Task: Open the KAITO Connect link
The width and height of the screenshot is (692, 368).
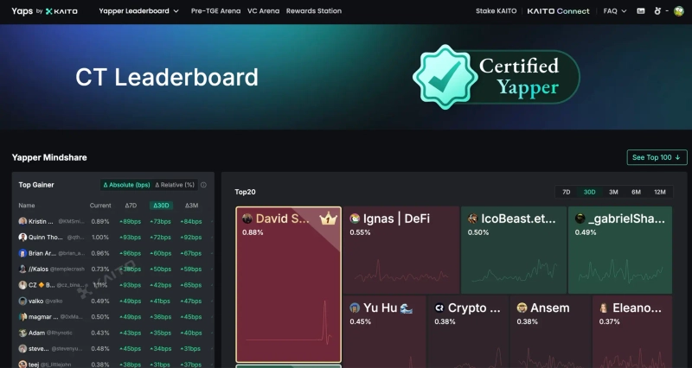Action: point(558,11)
